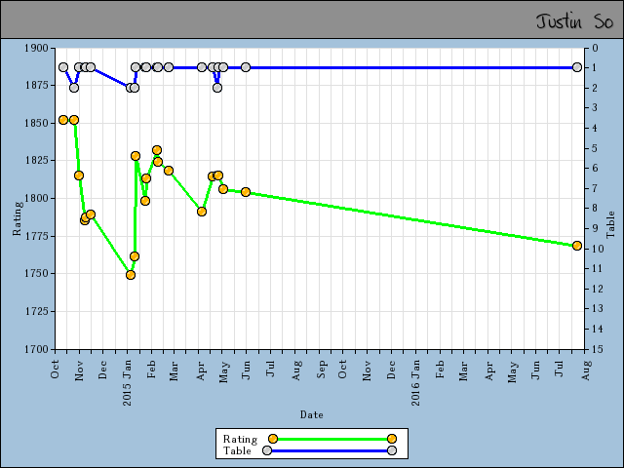This screenshot has width=624, height=468.
Task: Select the gray table point above Jun 2015
Action: click(x=246, y=67)
